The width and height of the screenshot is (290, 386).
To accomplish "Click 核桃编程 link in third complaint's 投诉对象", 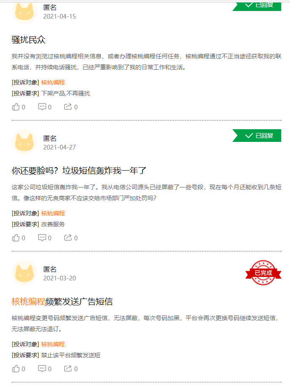I will click(x=53, y=344).
